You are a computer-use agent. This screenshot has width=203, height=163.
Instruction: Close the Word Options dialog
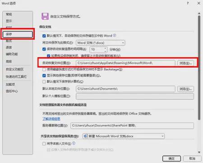(x=198, y=3)
